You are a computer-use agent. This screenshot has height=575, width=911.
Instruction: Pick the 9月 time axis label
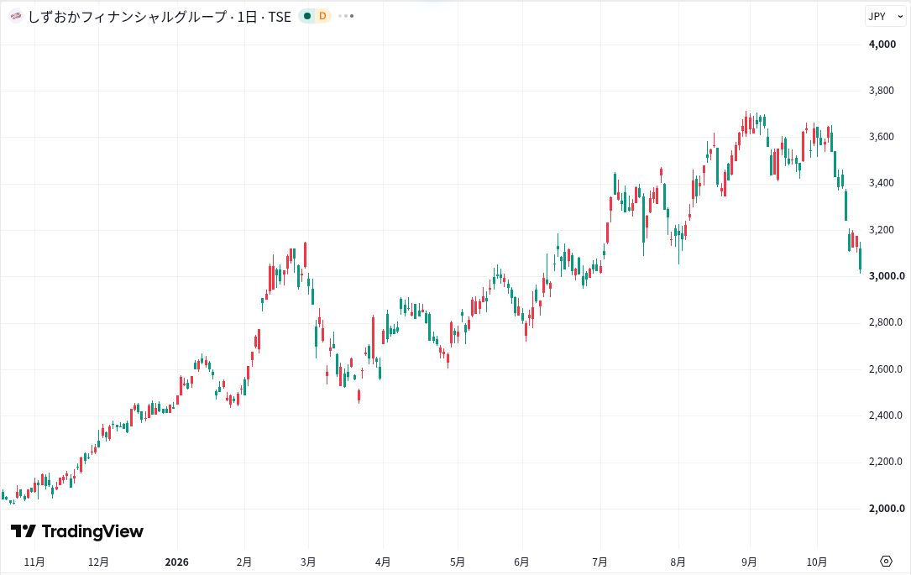coord(750,562)
